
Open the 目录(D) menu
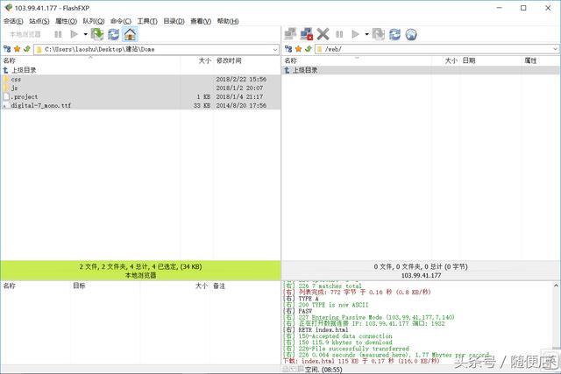tap(174, 21)
